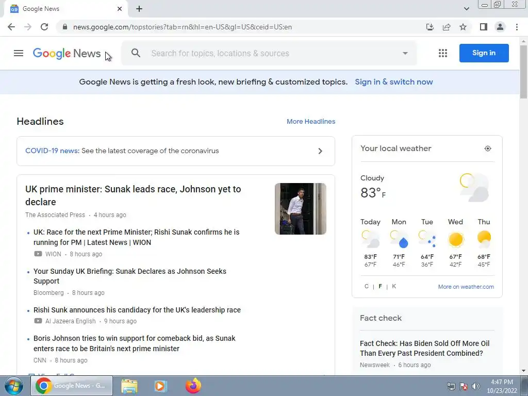Close the Google News tab

pyautogui.click(x=120, y=9)
